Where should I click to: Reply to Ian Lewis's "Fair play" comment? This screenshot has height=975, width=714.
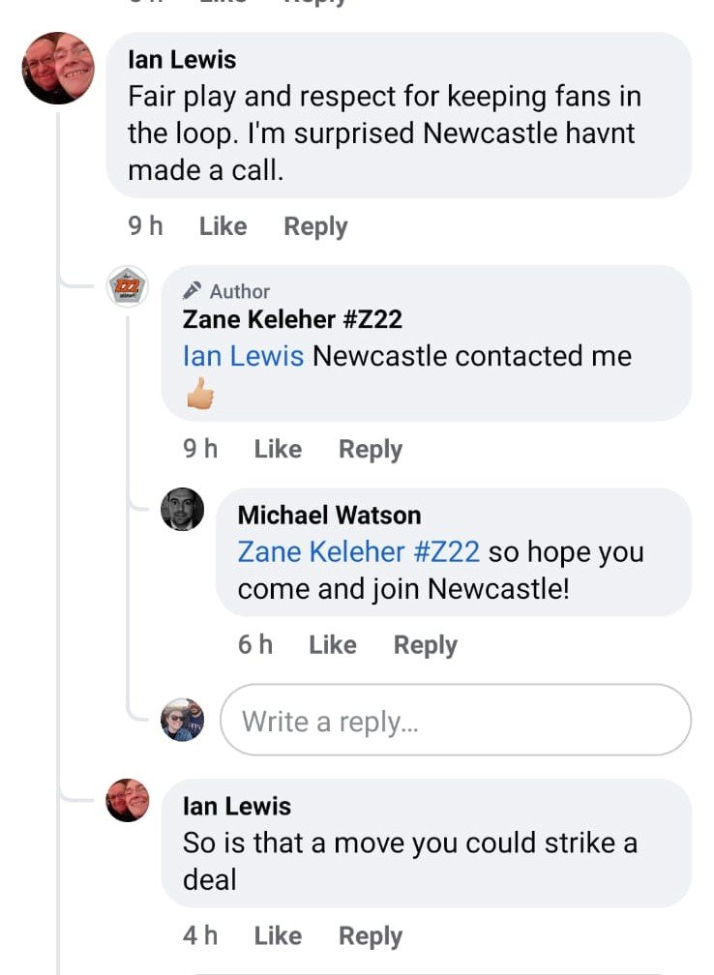click(315, 226)
